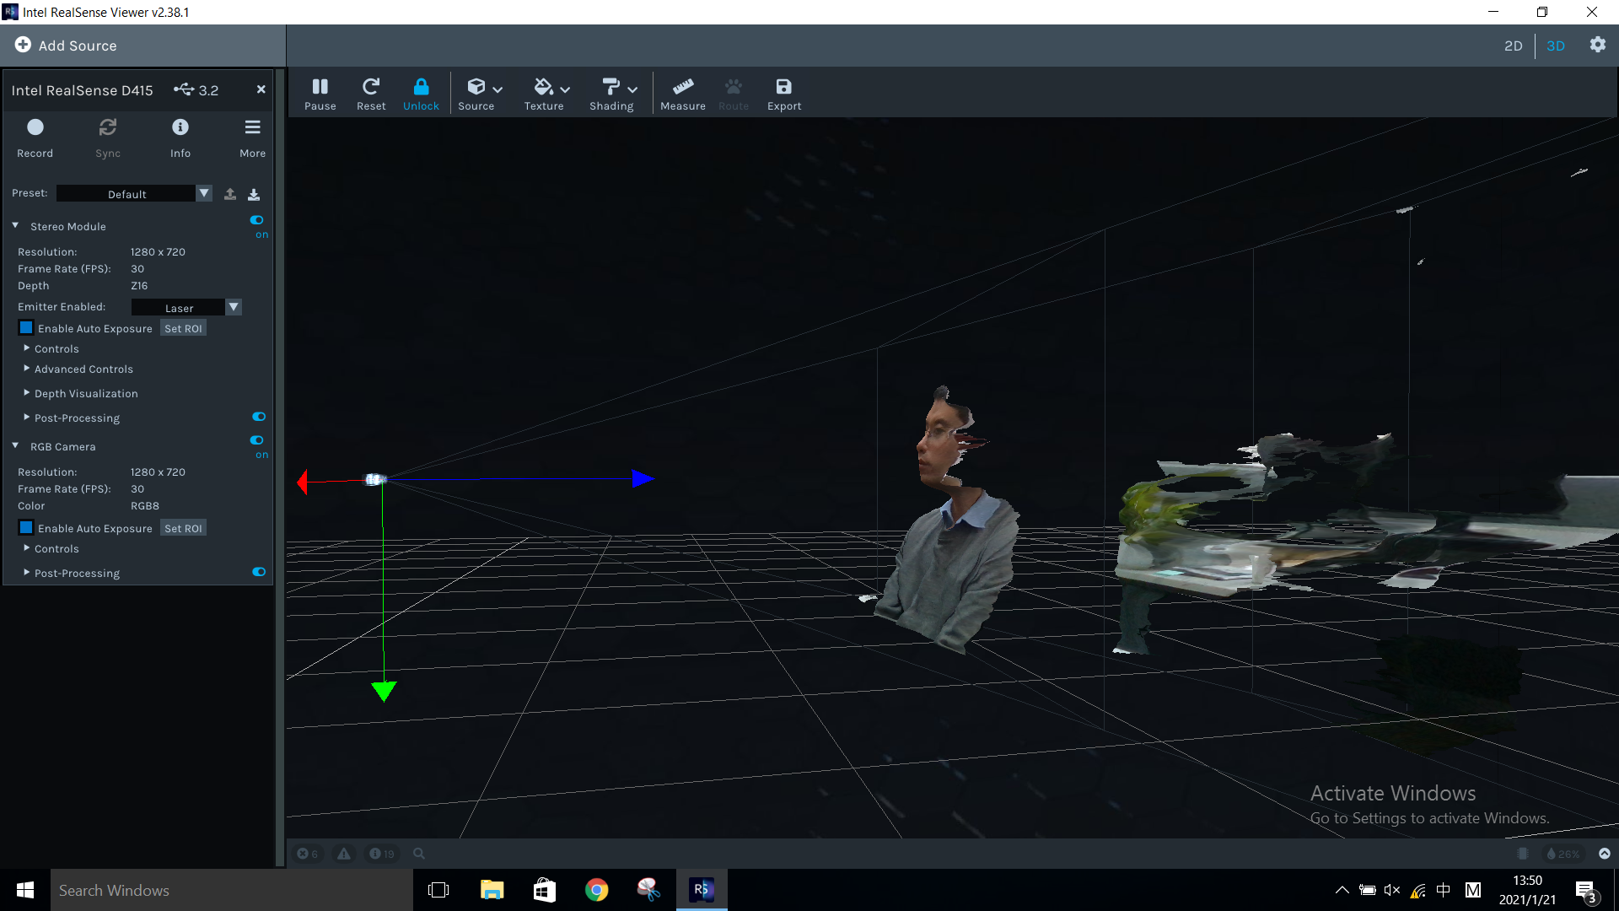Viewport: 1619px width, 911px height.
Task: Open the Emitter Enabled dropdown
Action: [x=234, y=306]
